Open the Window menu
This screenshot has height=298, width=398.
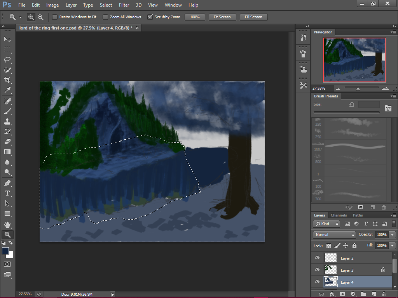(x=173, y=5)
